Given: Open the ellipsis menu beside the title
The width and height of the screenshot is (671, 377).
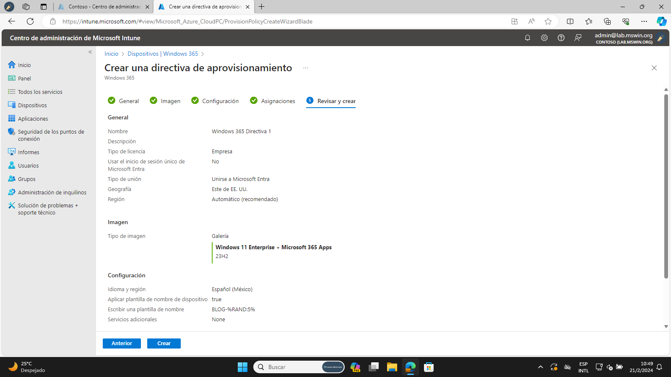Looking at the screenshot, I should click(x=306, y=68).
